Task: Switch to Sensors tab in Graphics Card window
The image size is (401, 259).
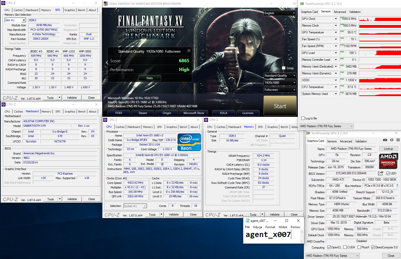Action: 332,141
